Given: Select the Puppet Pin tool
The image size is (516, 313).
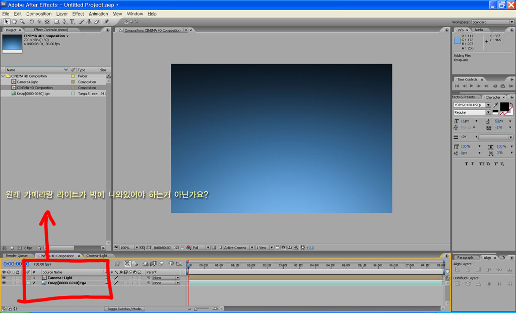Looking at the screenshot, I should click(x=107, y=22).
